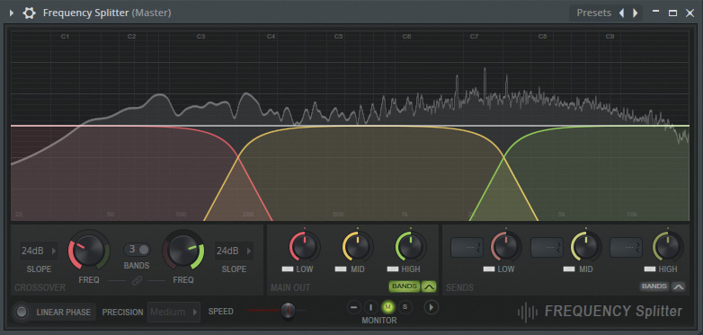The image size is (703, 335).
Task: Select the S monitor mode button
Action: point(405,307)
